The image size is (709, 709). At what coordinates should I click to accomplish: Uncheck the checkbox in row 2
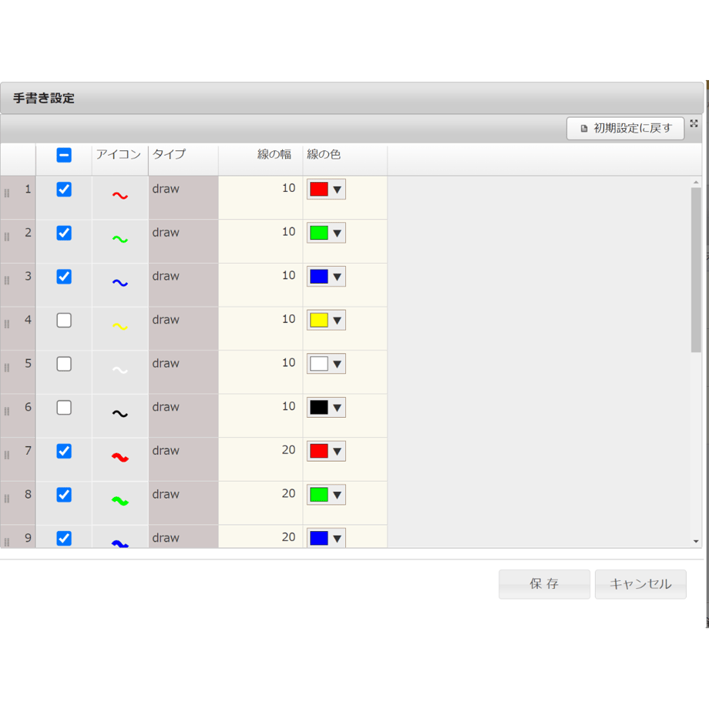coord(64,233)
